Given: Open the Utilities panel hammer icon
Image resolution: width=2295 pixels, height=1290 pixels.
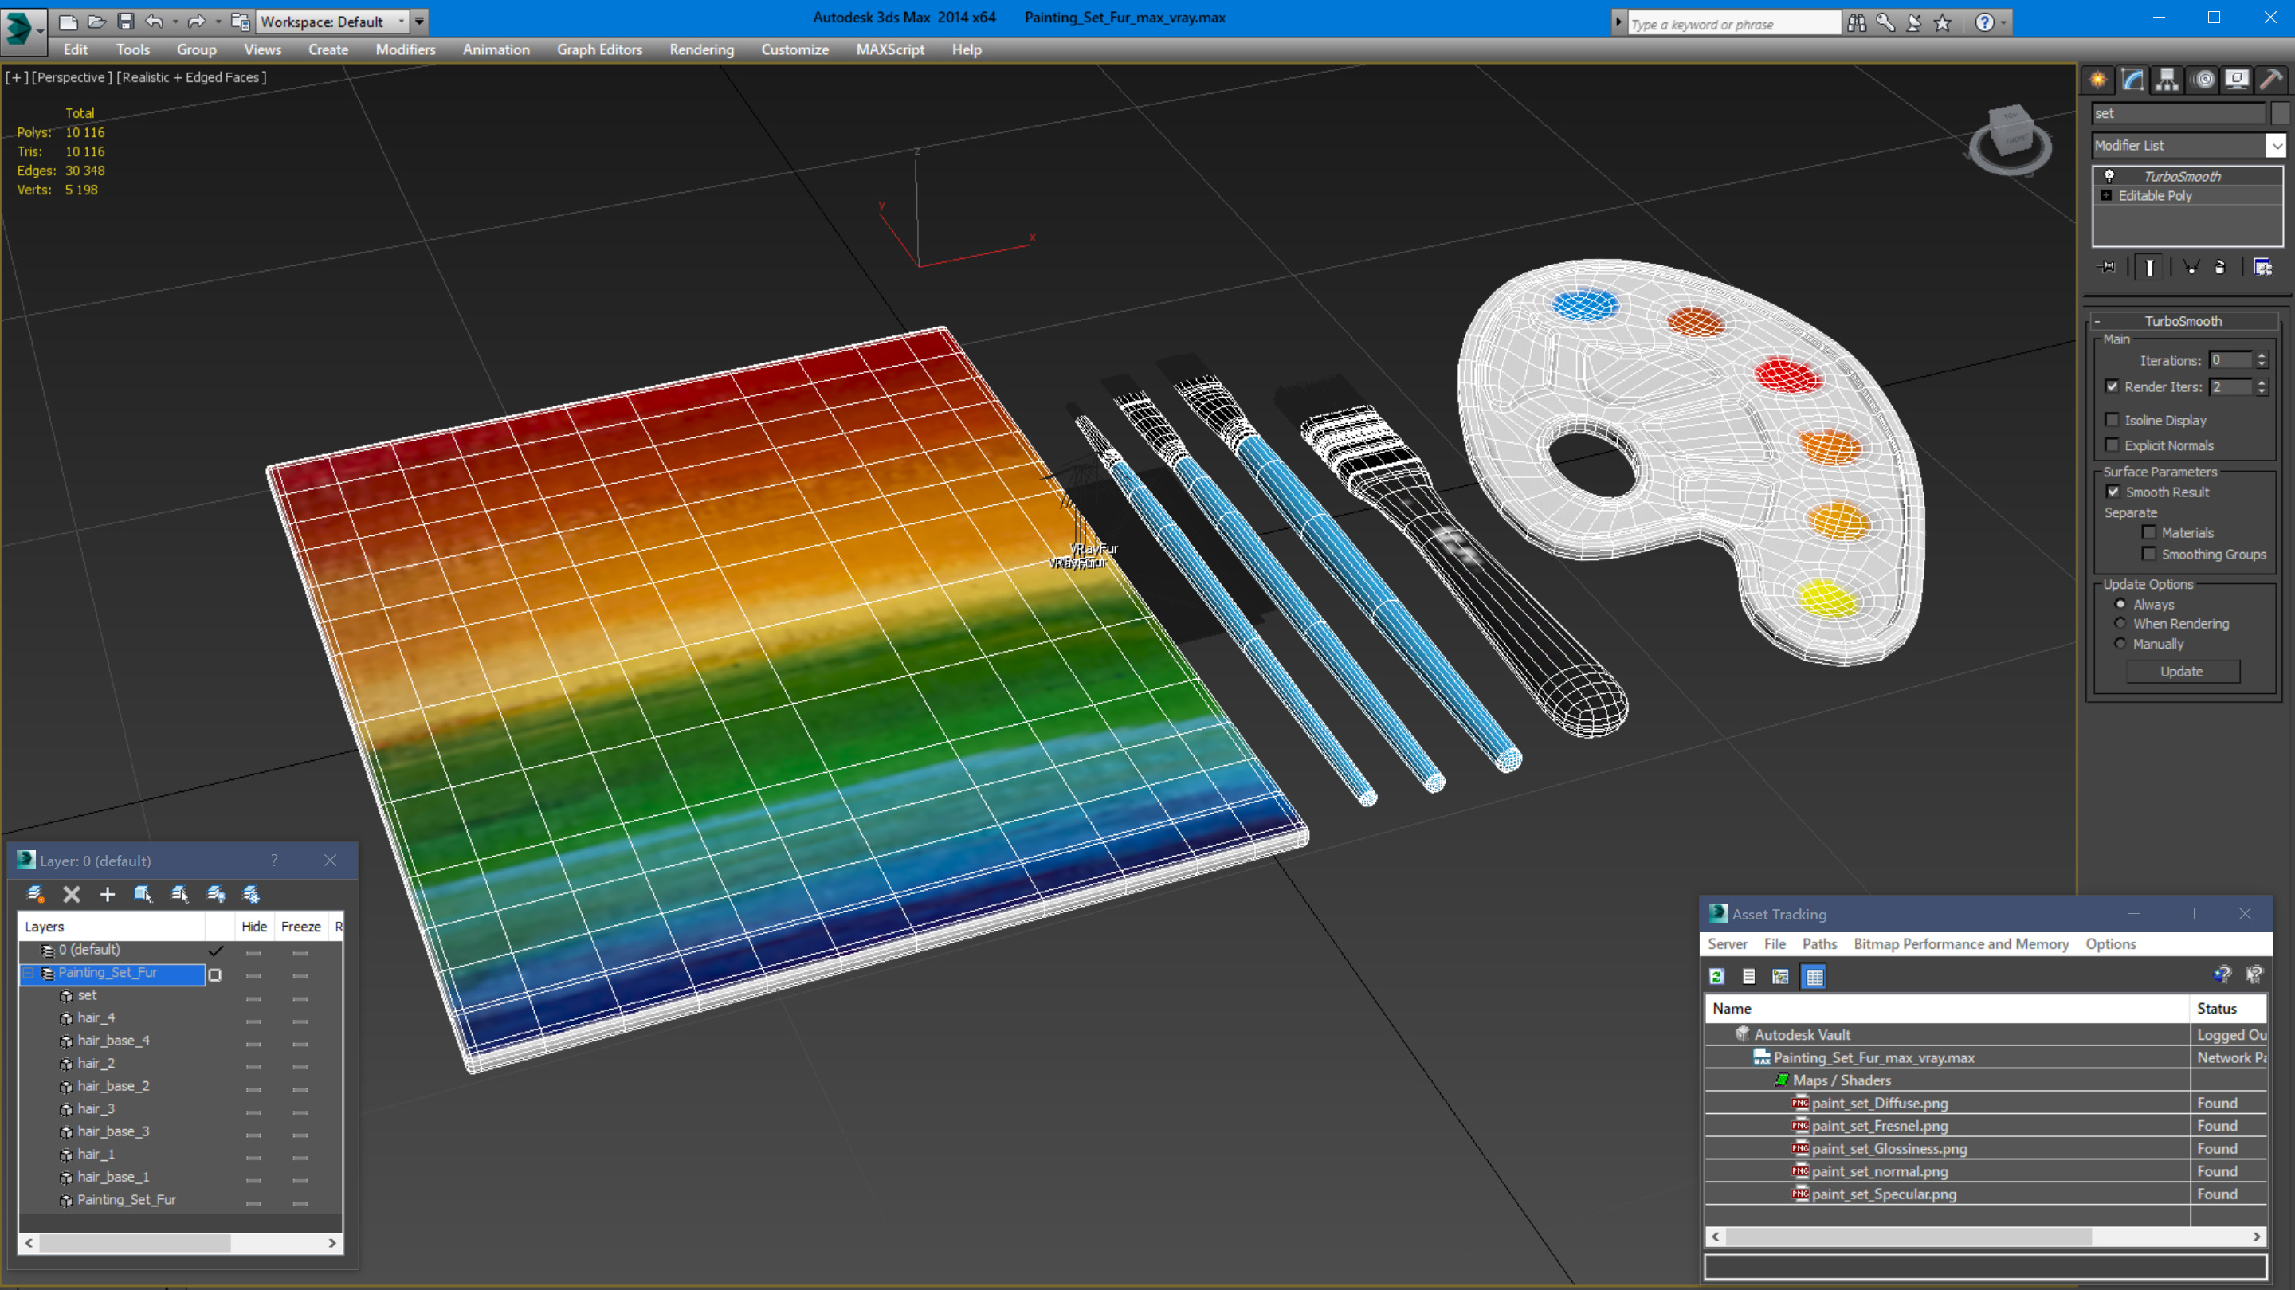Looking at the screenshot, I should (x=2271, y=80).
